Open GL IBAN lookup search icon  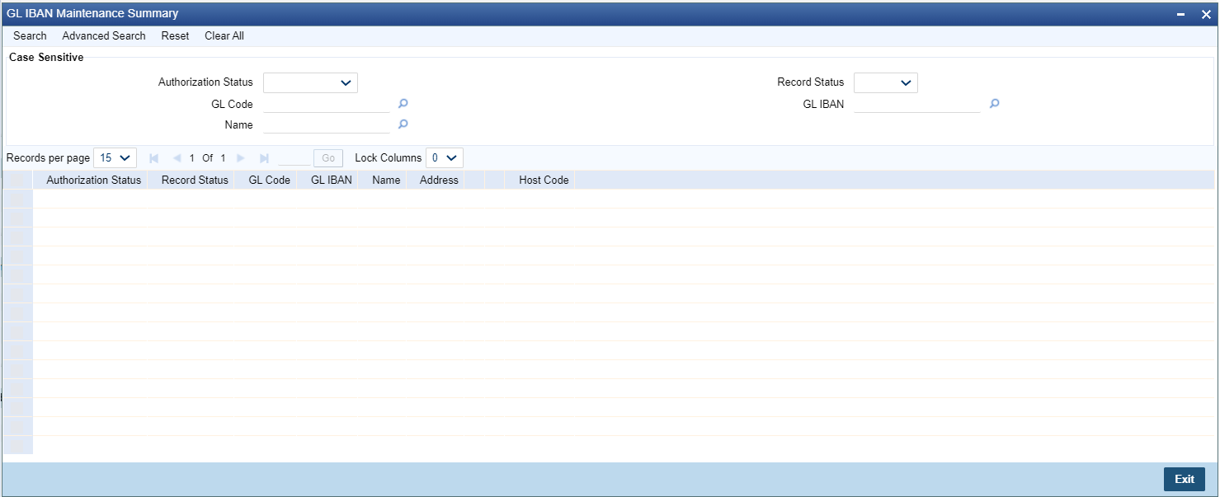point(994,104)
